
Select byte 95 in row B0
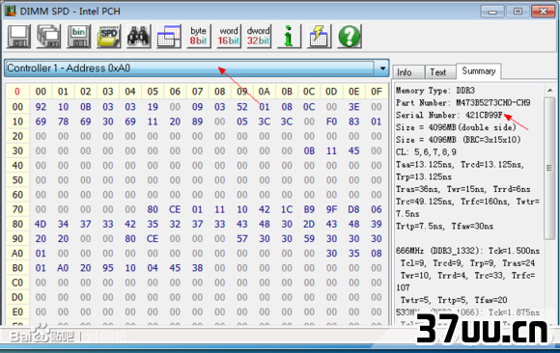point(108,268)
